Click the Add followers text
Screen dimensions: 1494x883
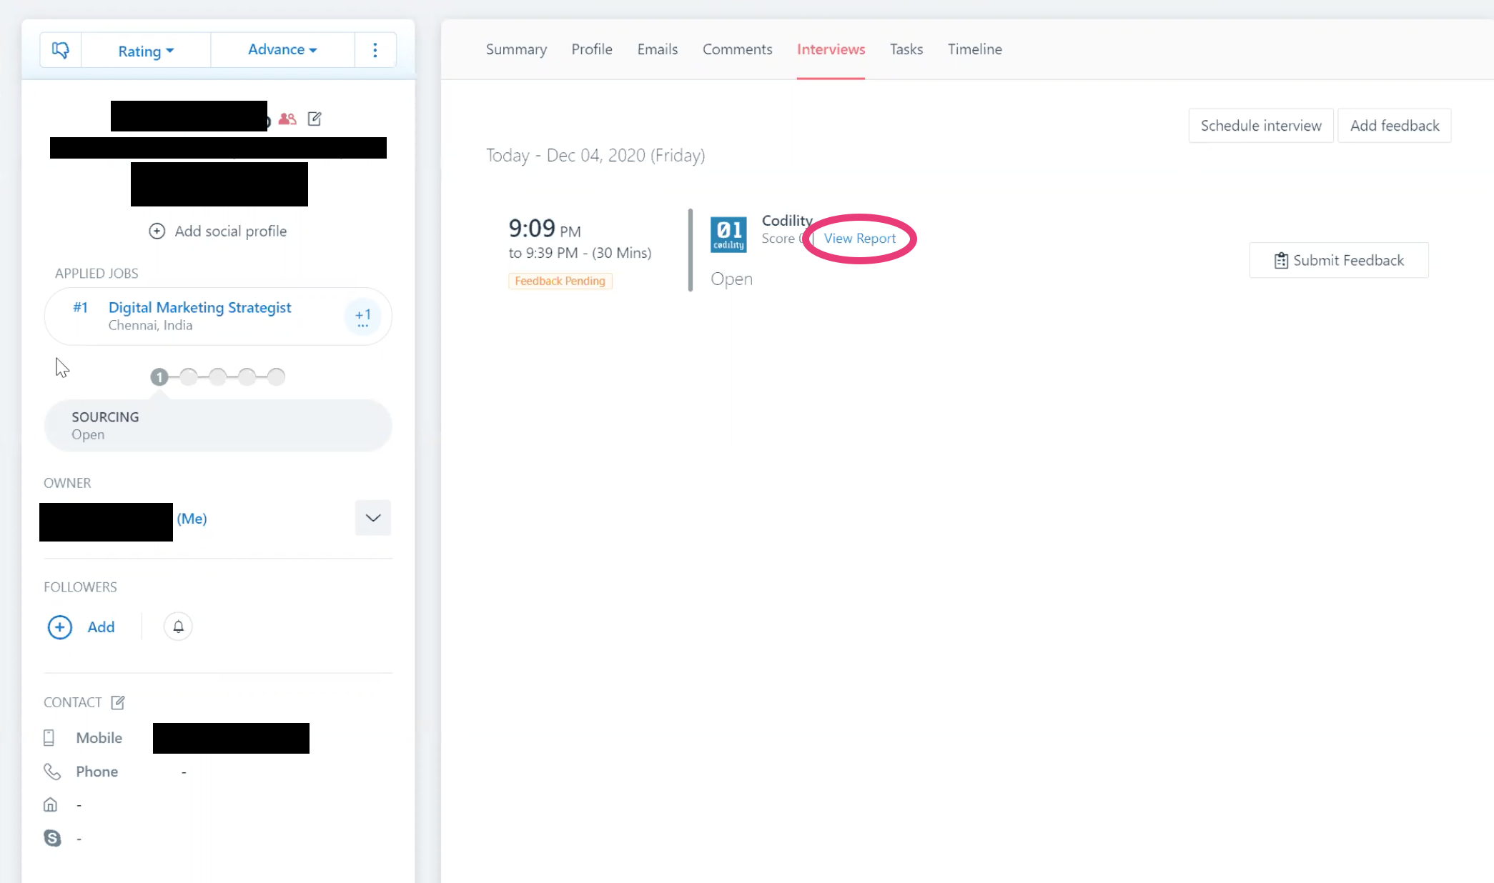[101, 627]
